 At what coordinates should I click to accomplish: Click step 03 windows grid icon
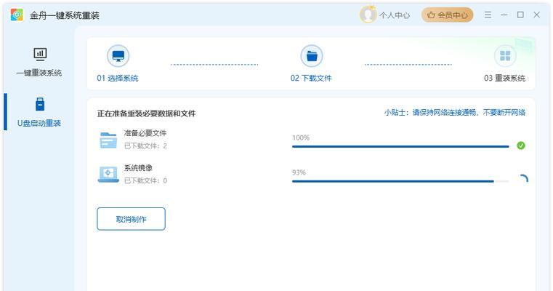[x=505, y=56]
